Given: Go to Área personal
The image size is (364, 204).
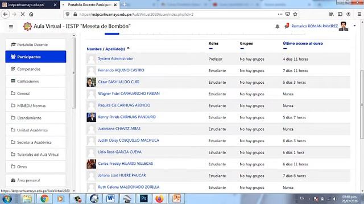Looking at the screenshot, I should (x=36, y=180).
